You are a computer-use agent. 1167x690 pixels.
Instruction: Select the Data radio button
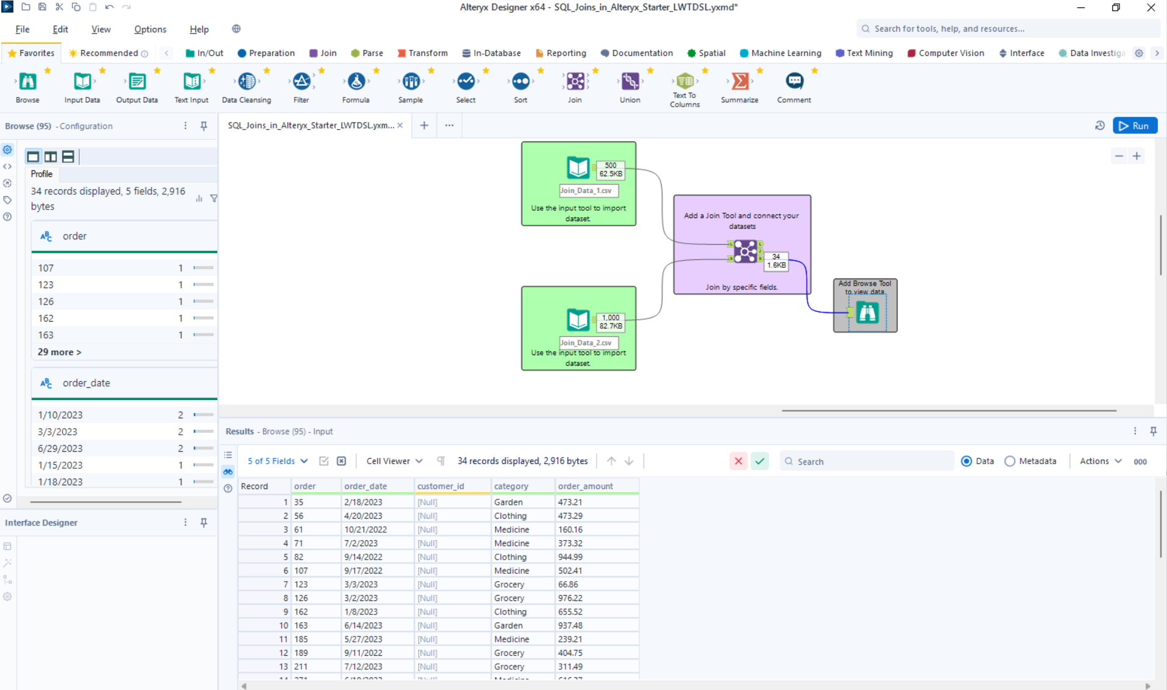[966, 461]
